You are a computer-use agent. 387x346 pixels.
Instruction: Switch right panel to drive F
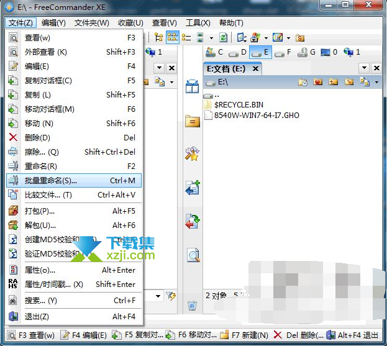pyautogui.click(x=283, y=52)
